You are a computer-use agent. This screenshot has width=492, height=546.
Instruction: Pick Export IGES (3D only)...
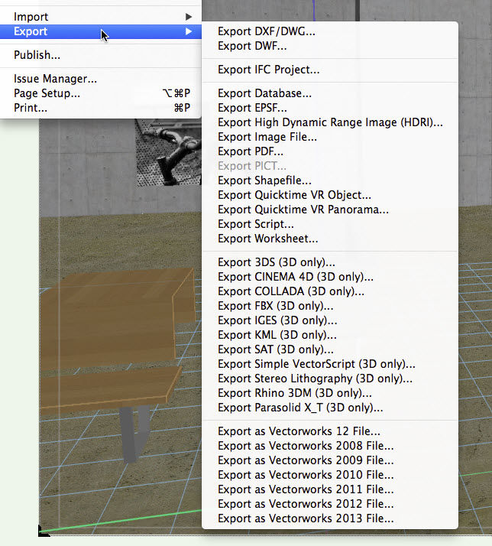330,320
